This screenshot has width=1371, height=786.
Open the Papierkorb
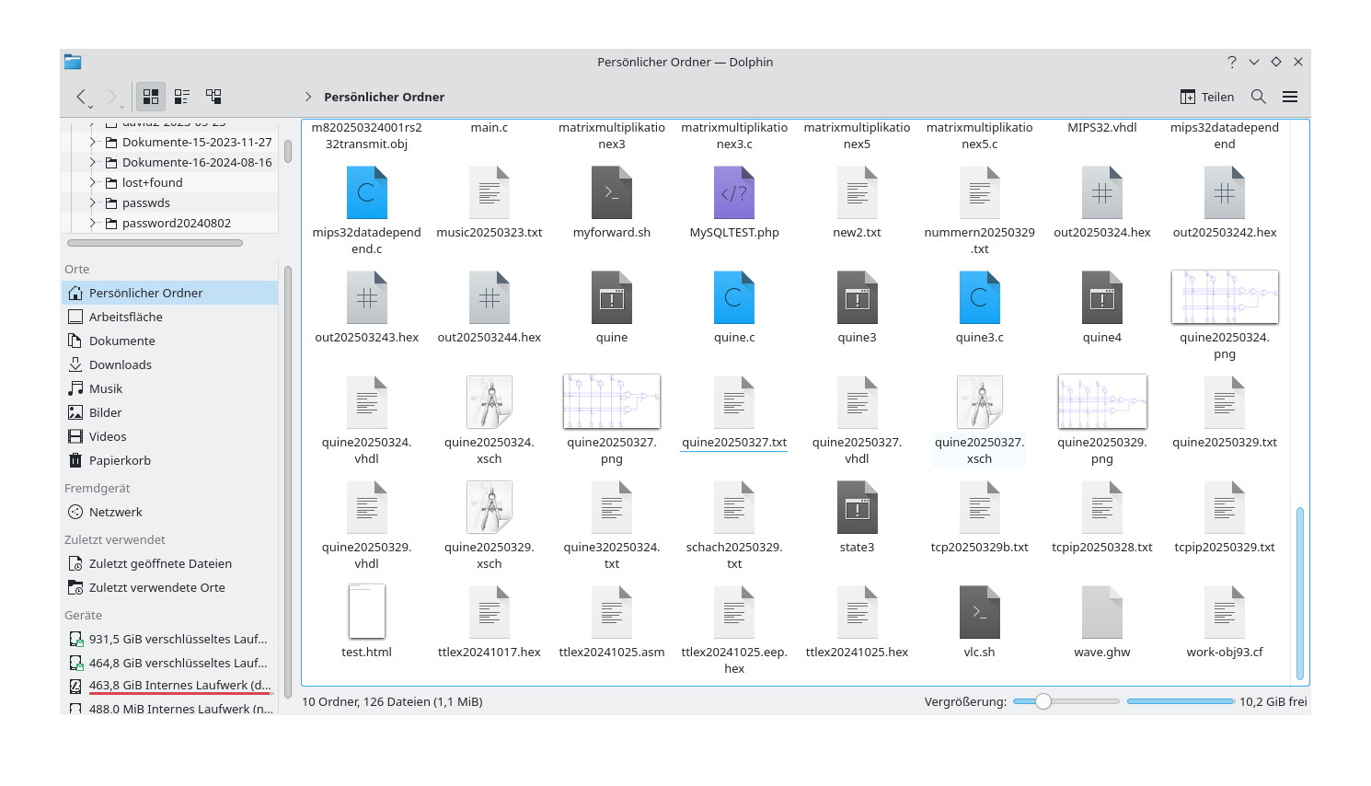[121, 460]
